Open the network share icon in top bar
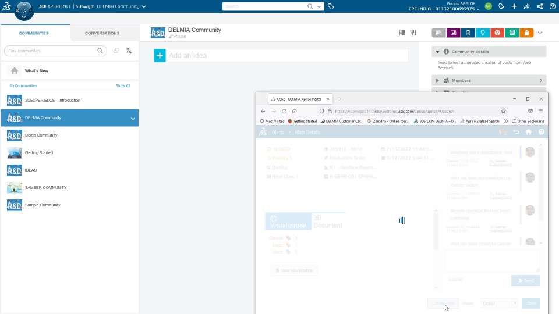 [540, 6]
